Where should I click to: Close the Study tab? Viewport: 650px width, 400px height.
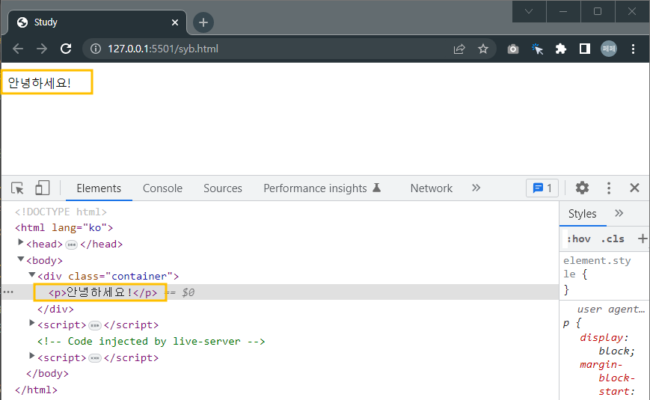coord(175,22)
